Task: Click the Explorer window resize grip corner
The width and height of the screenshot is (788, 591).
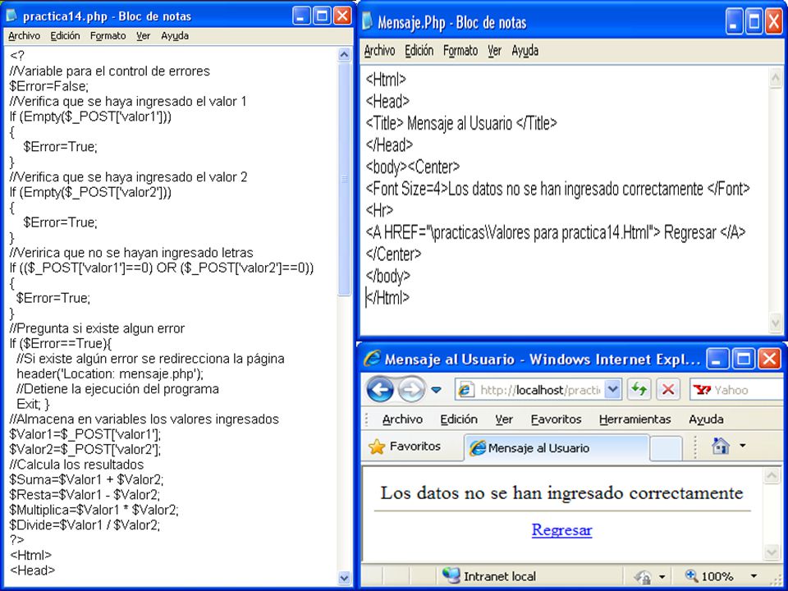Action: [778, 581]
